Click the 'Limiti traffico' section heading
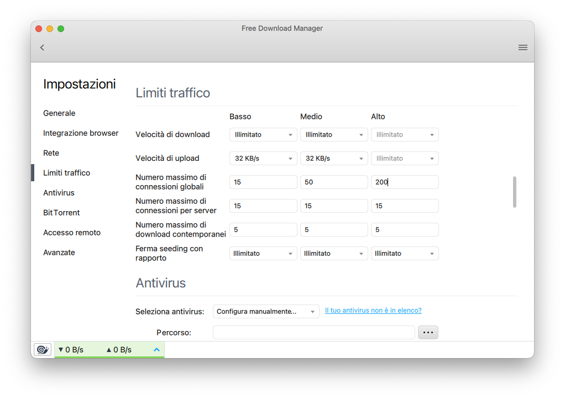Image resolution: width=565 pixels, height=399 pixels. pos(172,93)
